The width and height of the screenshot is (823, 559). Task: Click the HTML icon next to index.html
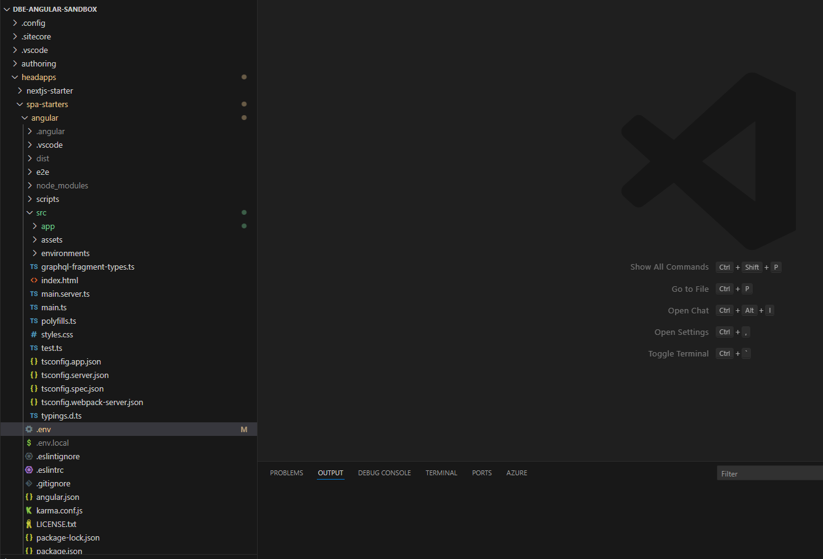[34, 280]
